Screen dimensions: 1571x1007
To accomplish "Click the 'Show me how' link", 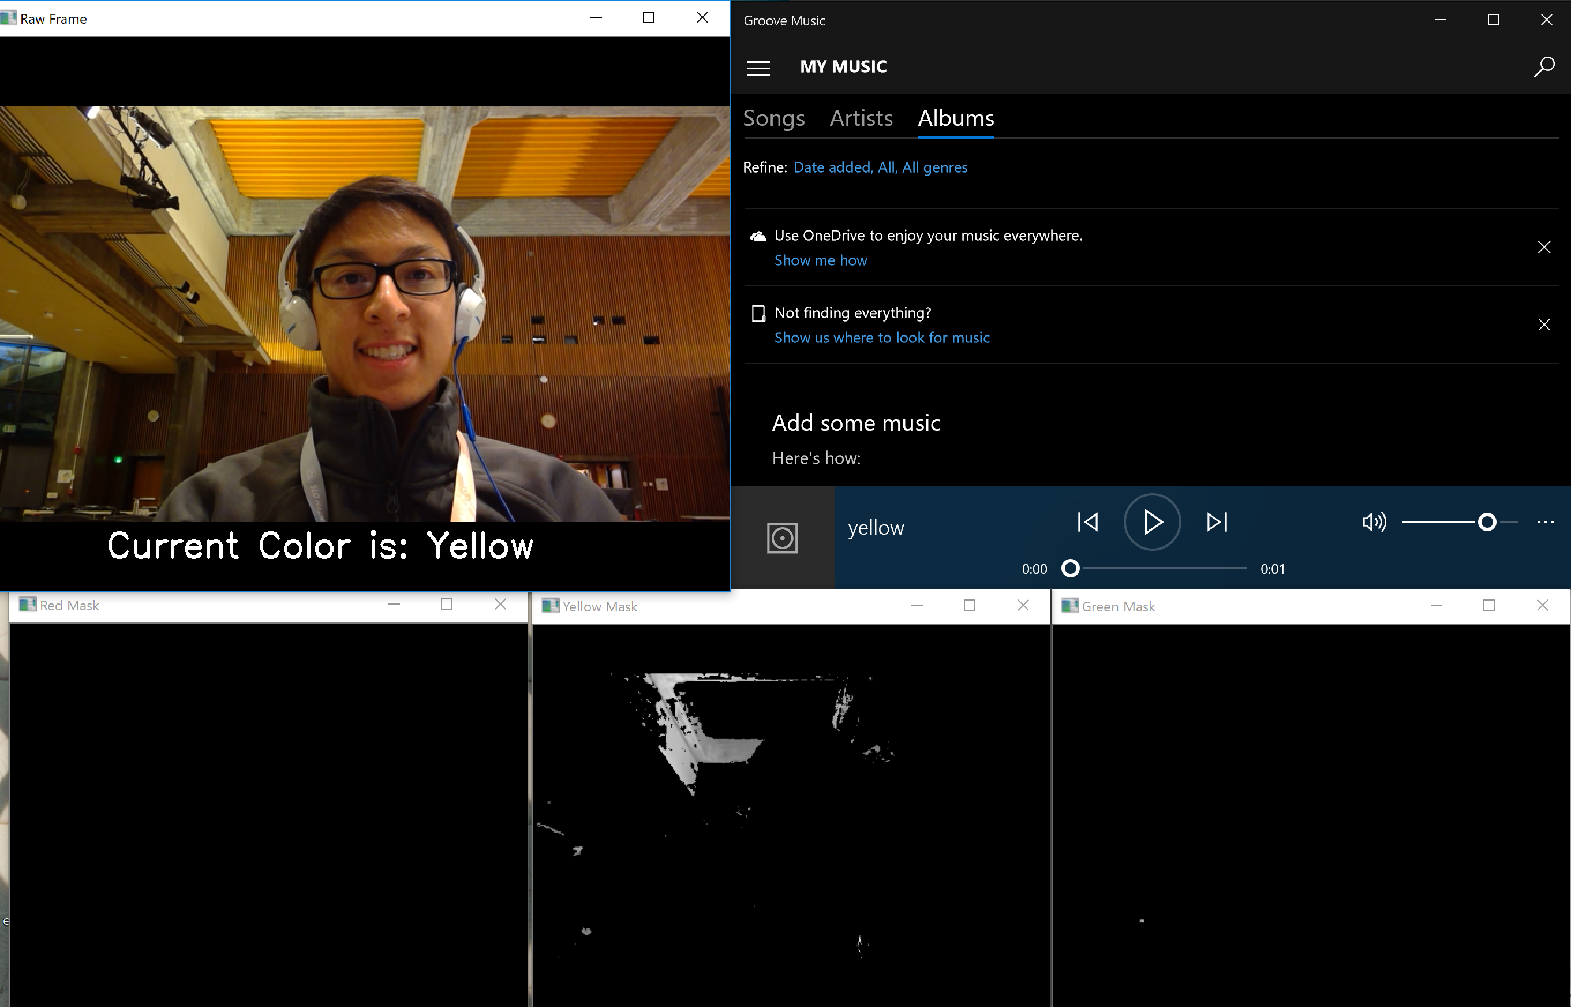I will coord(820,260).
